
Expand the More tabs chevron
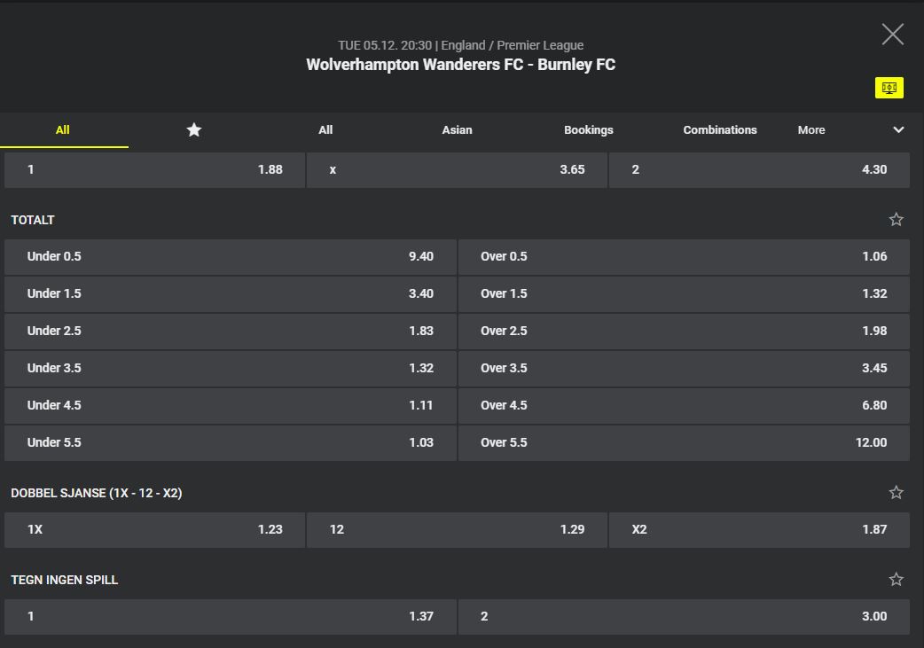pyautogui.click(x=898, y=129)
